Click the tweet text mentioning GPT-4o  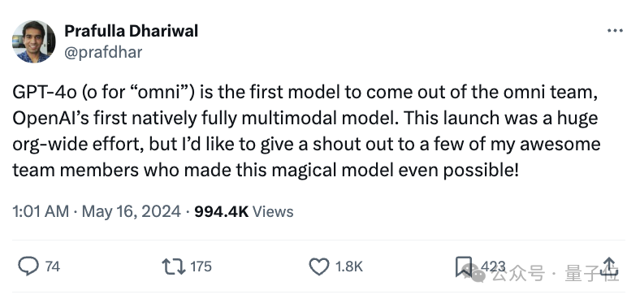point(306,131)
